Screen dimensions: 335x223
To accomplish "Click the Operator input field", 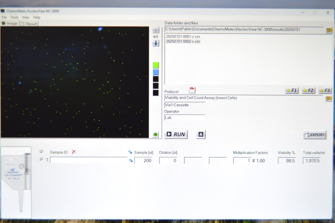I will (185, 118).
